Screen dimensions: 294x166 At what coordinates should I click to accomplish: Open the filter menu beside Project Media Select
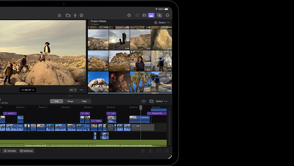click(156, 23)
